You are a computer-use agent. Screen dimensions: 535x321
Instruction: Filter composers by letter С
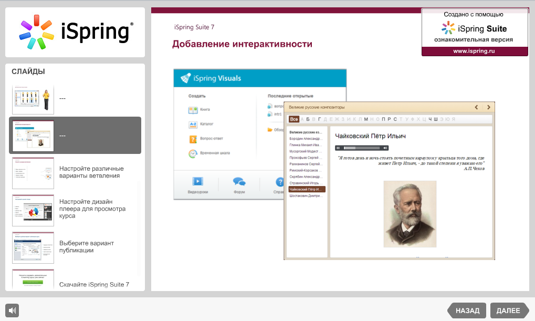pyautogui.click(x=395, y=119)
